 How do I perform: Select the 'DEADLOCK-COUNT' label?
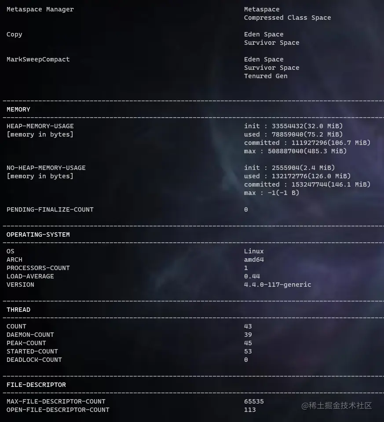point(34,360)
